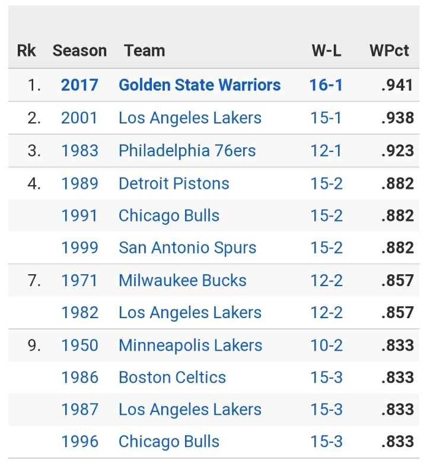This screenshot has width=427, height=463.
Task: Open the 1982 season link
Action: coord(79,312)
